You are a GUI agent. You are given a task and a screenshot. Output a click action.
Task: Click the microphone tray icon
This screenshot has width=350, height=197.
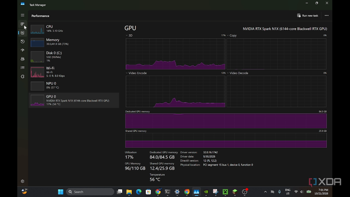[x=279, y=192]
